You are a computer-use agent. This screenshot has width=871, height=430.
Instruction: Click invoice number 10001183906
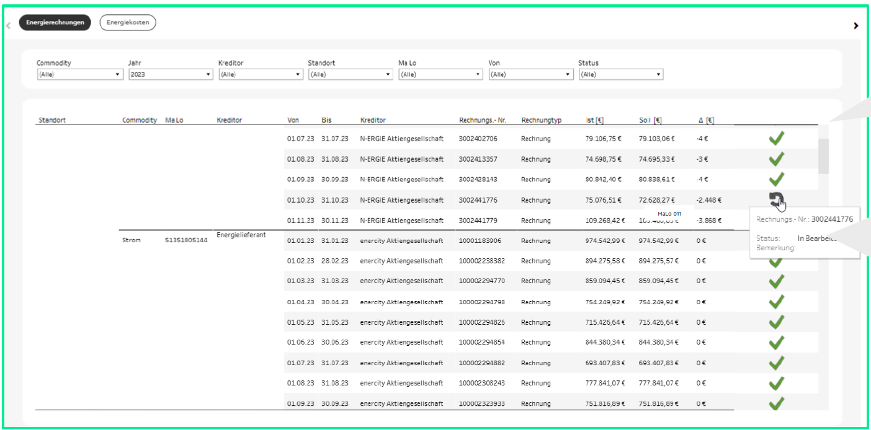[480, 240]
